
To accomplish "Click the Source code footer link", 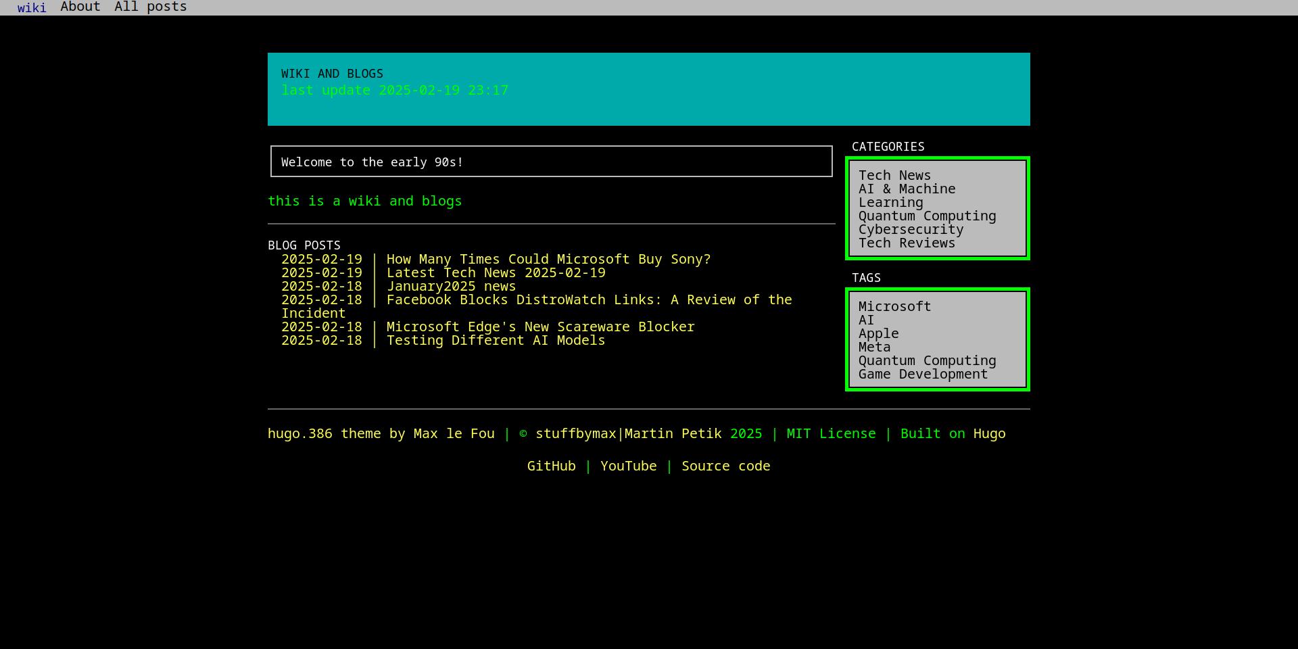I will [725, 466].
